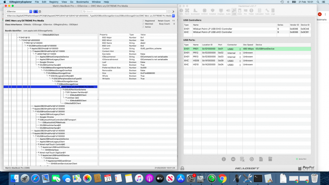Open the PCI section icon
This screenshot has width=329, height=185.
pos(245,12)
